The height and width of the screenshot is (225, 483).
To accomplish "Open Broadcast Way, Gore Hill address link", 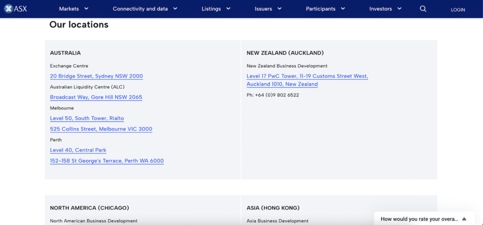I will click(96, 97).
